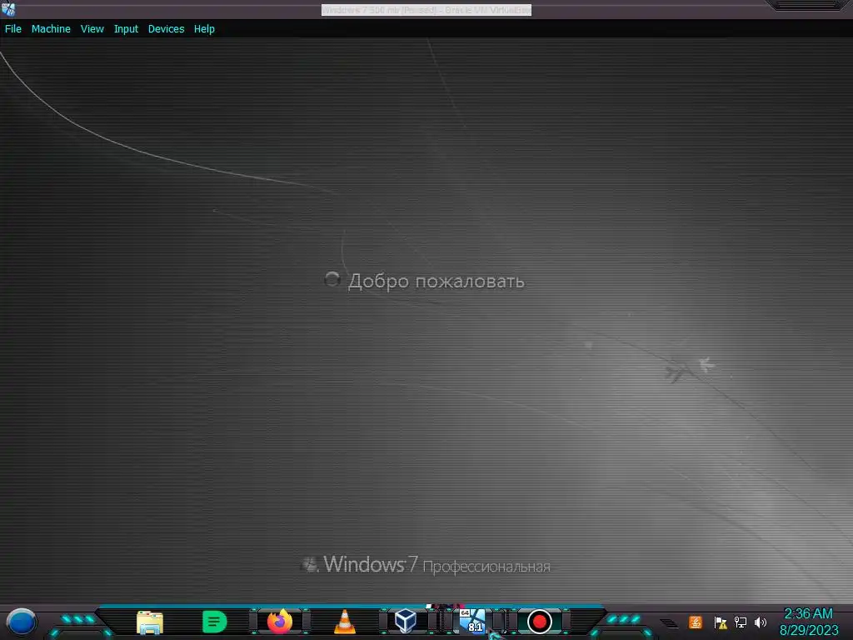Open the network status tray icon
The height and width of the screenshot is (640, 853).
tap(741, 622)
